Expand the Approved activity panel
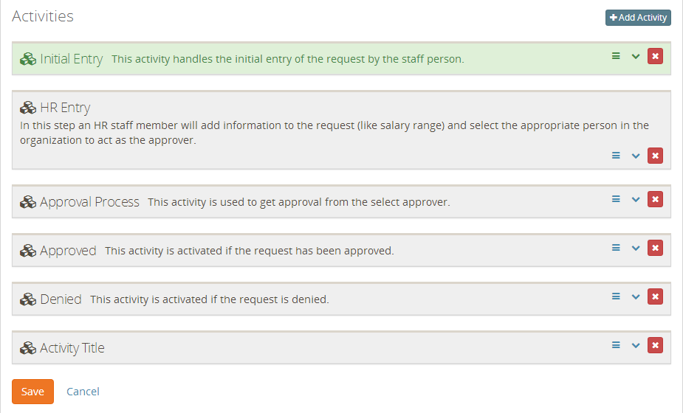Viewport: 683px width, 413px height. pos(636,249)
